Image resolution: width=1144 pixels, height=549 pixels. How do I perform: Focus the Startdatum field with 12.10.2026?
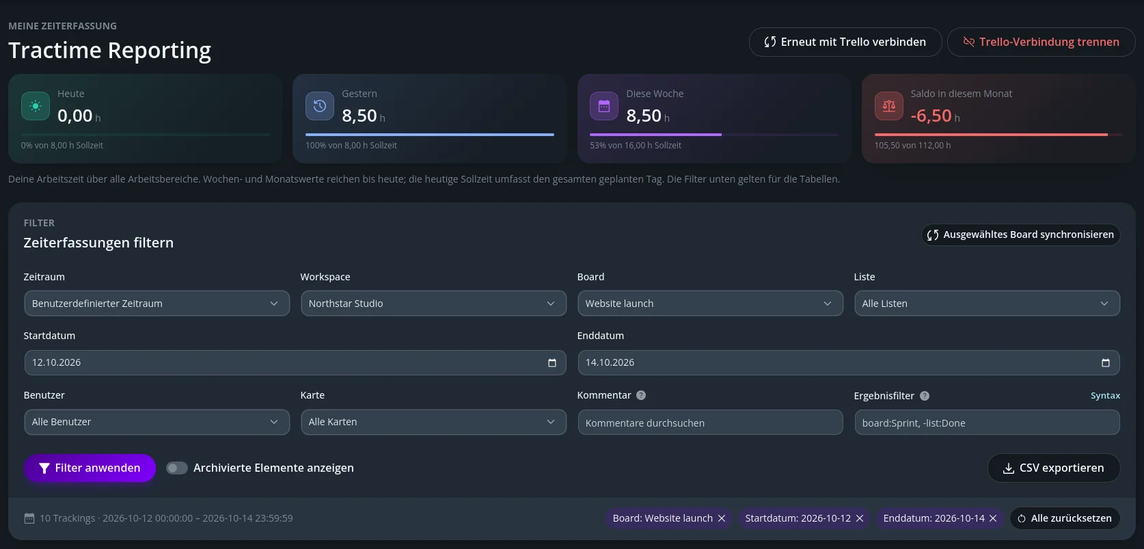[295, 363]
